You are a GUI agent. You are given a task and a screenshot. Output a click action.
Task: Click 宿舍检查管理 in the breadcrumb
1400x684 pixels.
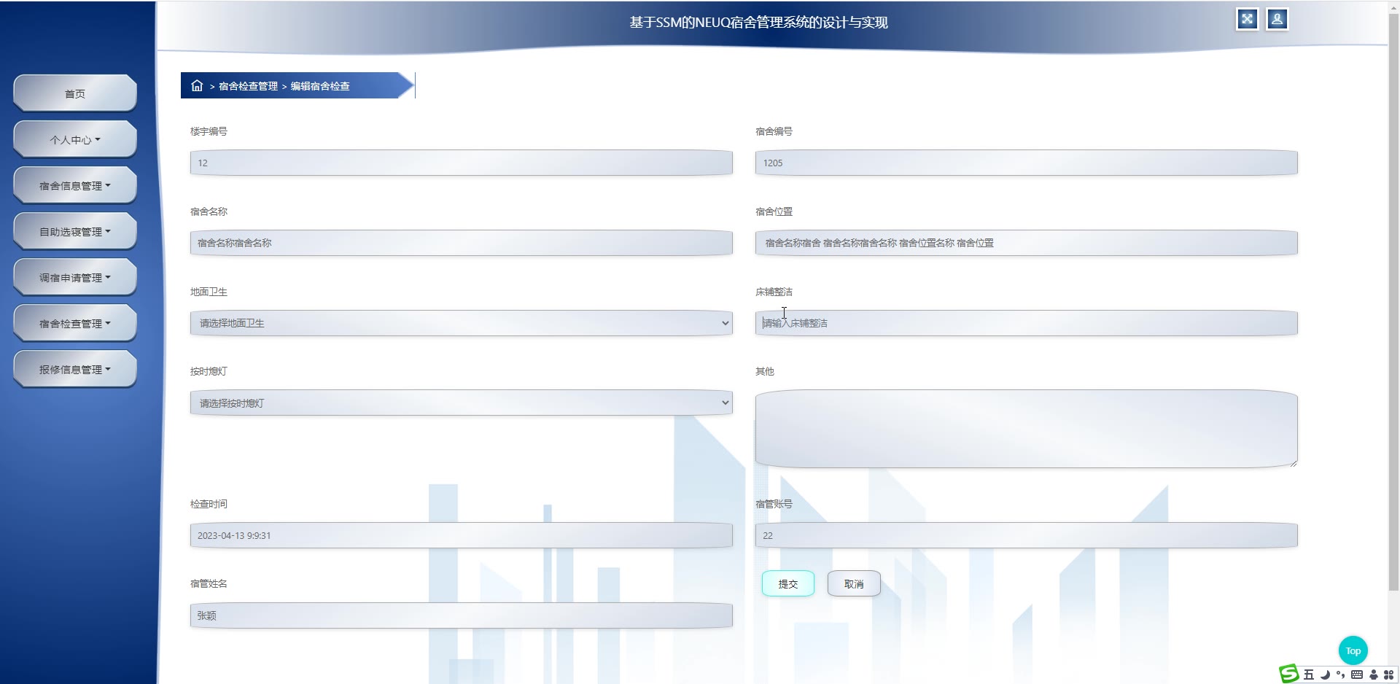tap(248, 86)
